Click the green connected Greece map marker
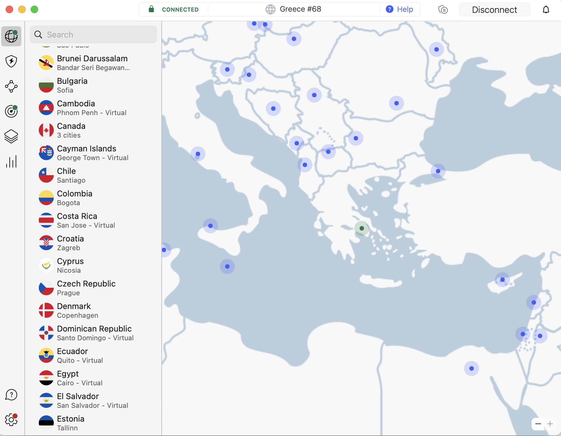 [361, 228]
